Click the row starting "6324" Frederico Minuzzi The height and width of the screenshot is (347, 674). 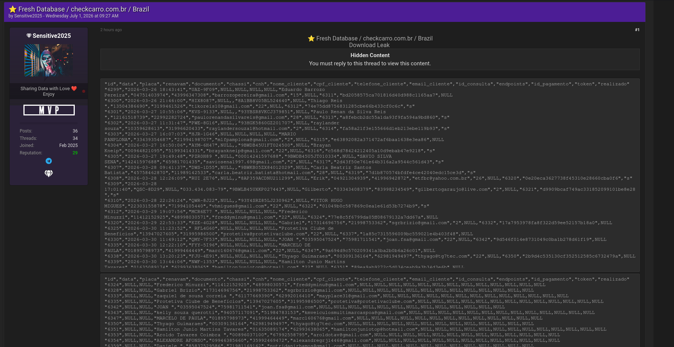[x=325, y=285]
